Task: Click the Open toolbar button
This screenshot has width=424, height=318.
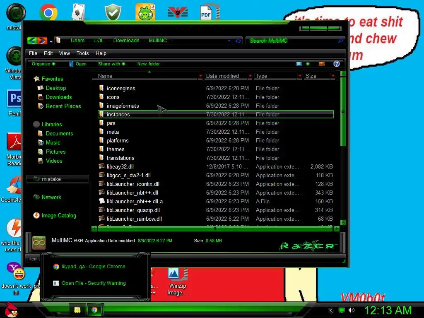Action: pyautogui.click(x=78, y=64)
